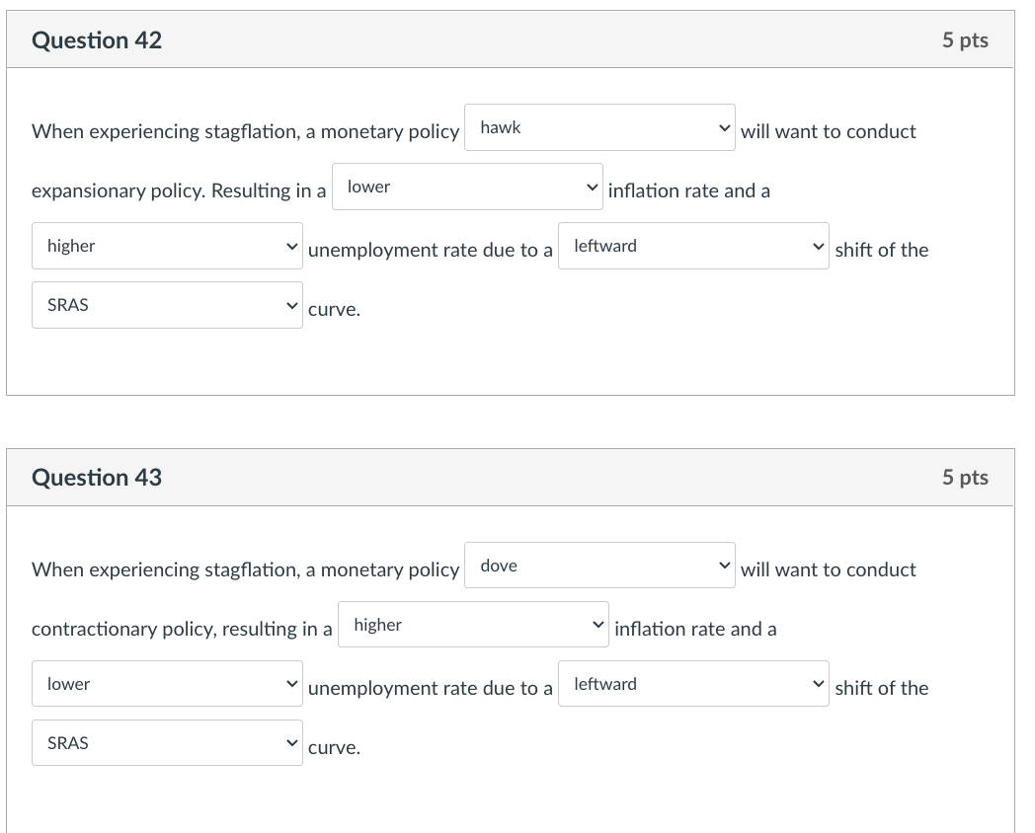
Task: Click the chevron on Question 43's SRAS dropdown
Action: 290,742
